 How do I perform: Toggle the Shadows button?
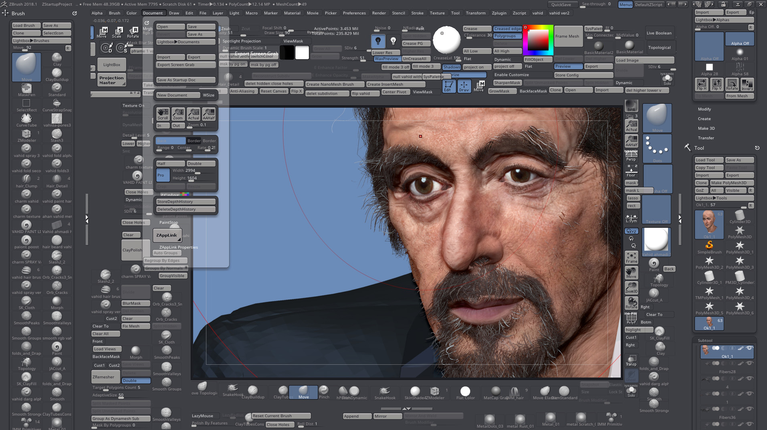452,67
